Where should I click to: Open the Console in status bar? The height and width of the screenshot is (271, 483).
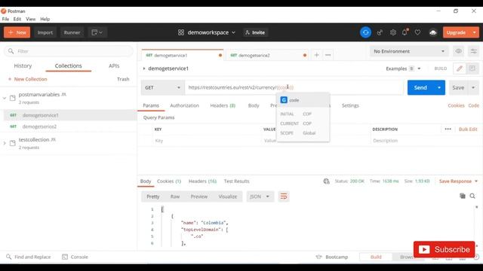coord(75,257)
